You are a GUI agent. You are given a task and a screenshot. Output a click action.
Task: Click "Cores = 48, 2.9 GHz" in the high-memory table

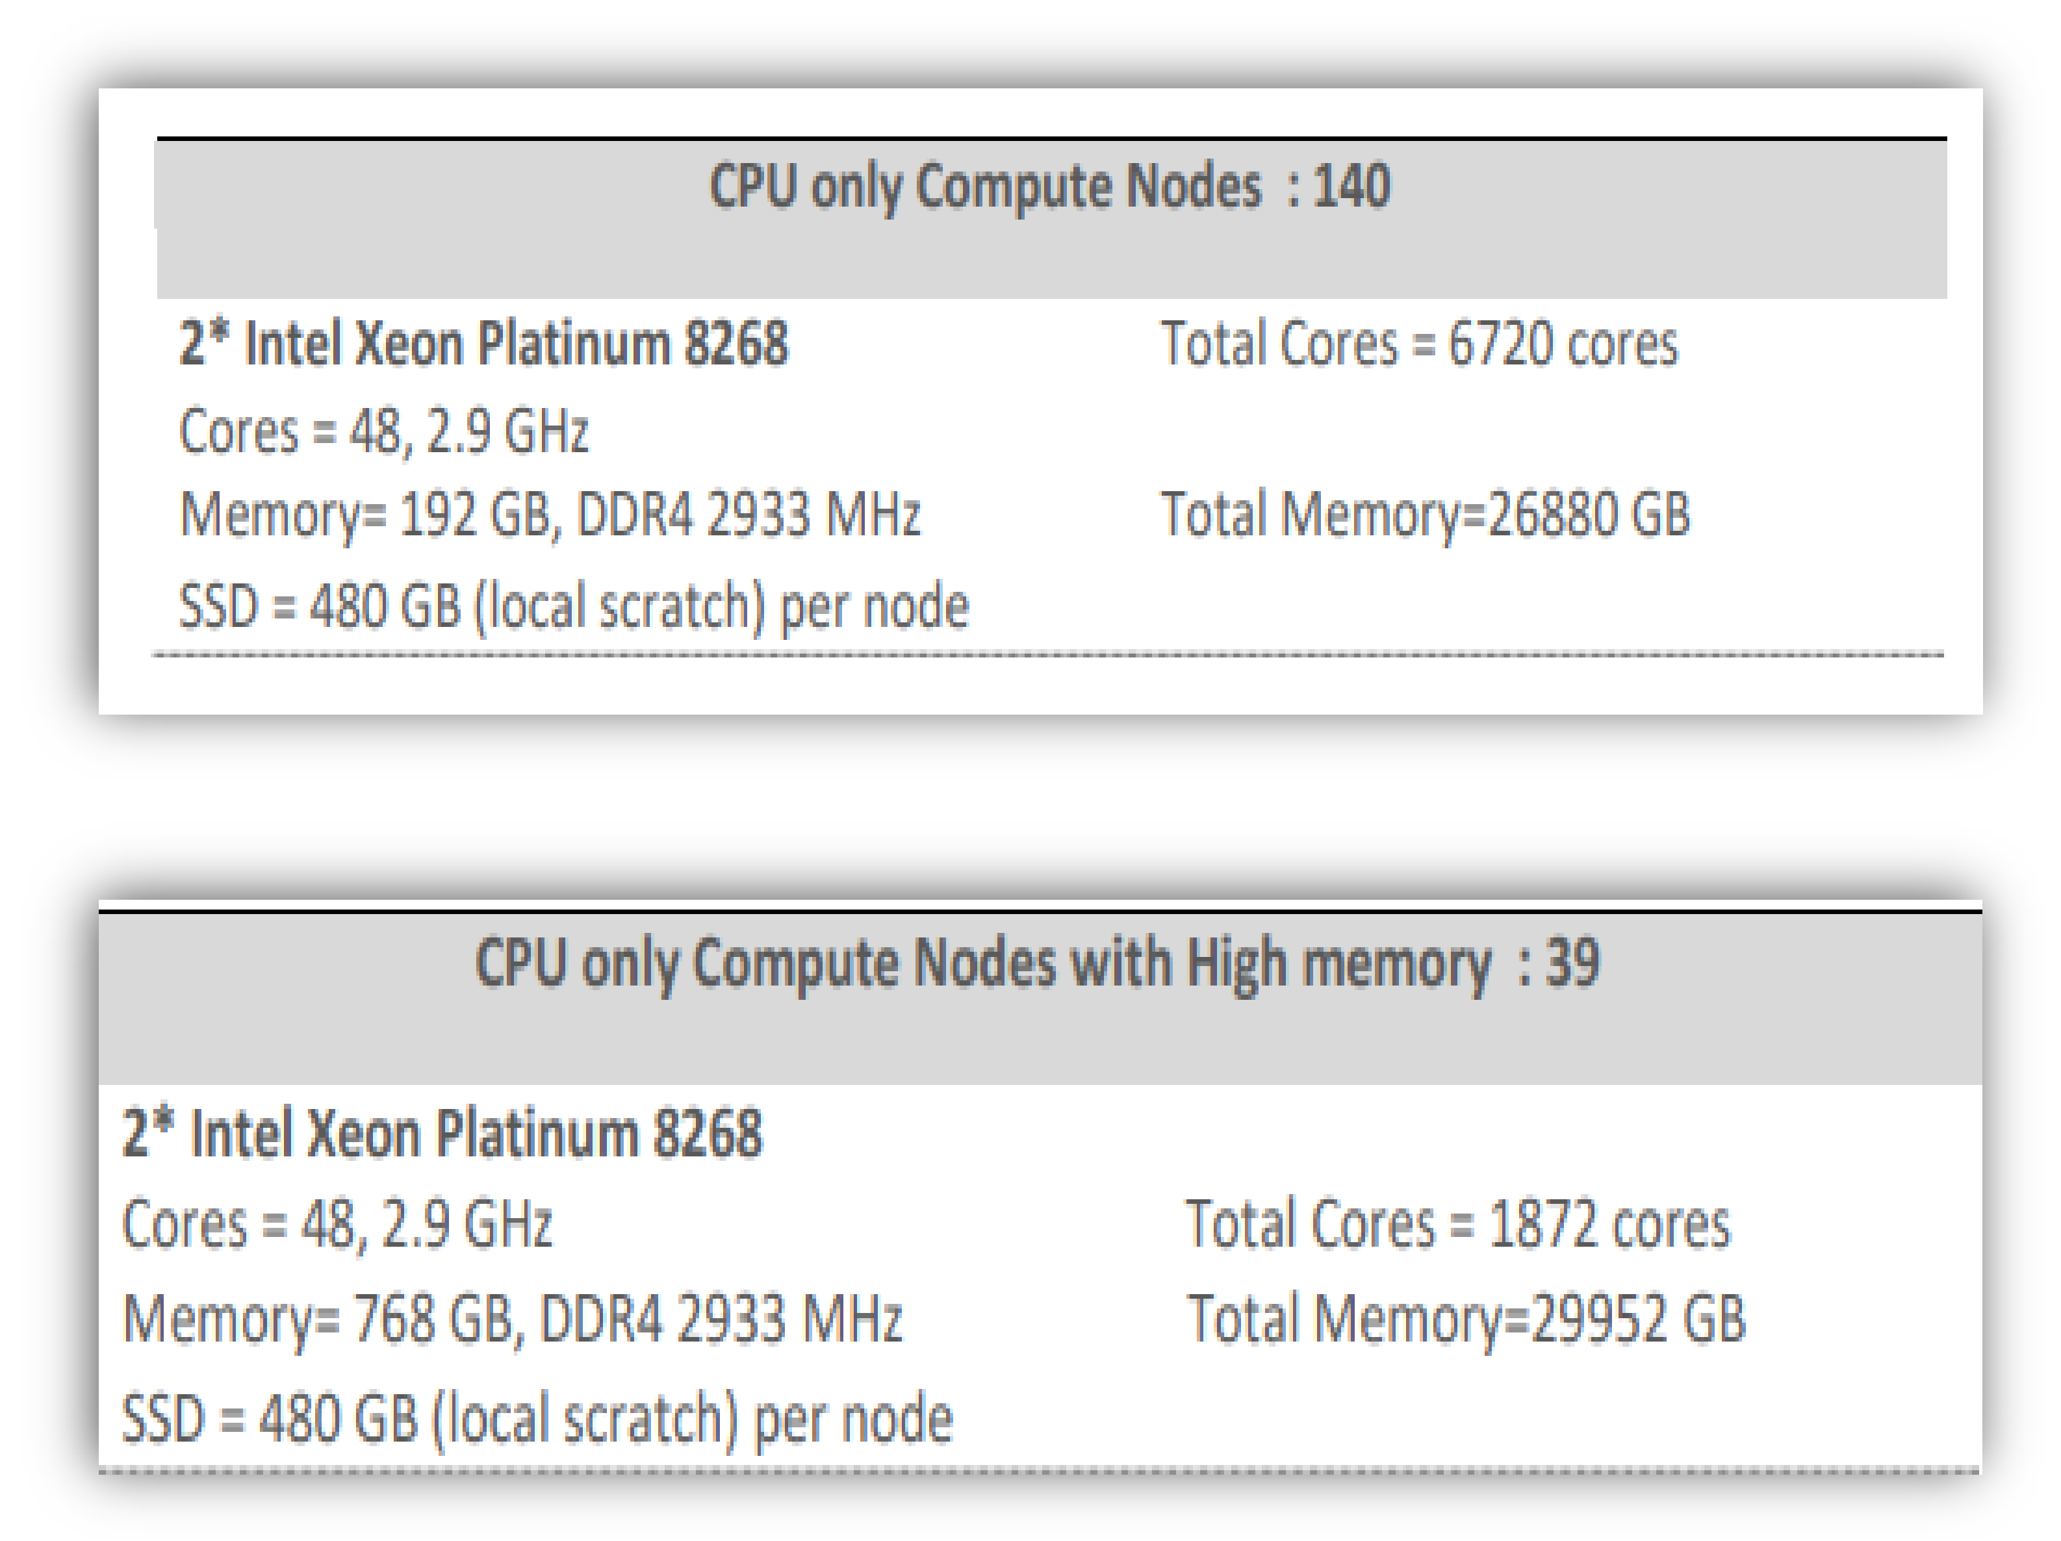pos(337,1224)
